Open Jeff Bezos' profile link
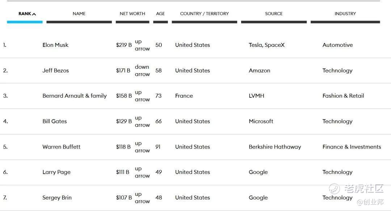The image size is (391, 211). click(x=55, y=71)
